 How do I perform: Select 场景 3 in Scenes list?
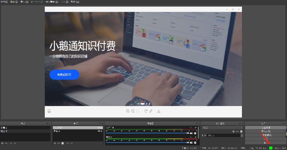pyautogui.click(x=25, y=131)
